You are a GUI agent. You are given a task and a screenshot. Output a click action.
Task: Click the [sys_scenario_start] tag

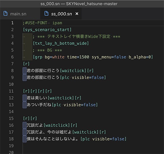point(47,30)
